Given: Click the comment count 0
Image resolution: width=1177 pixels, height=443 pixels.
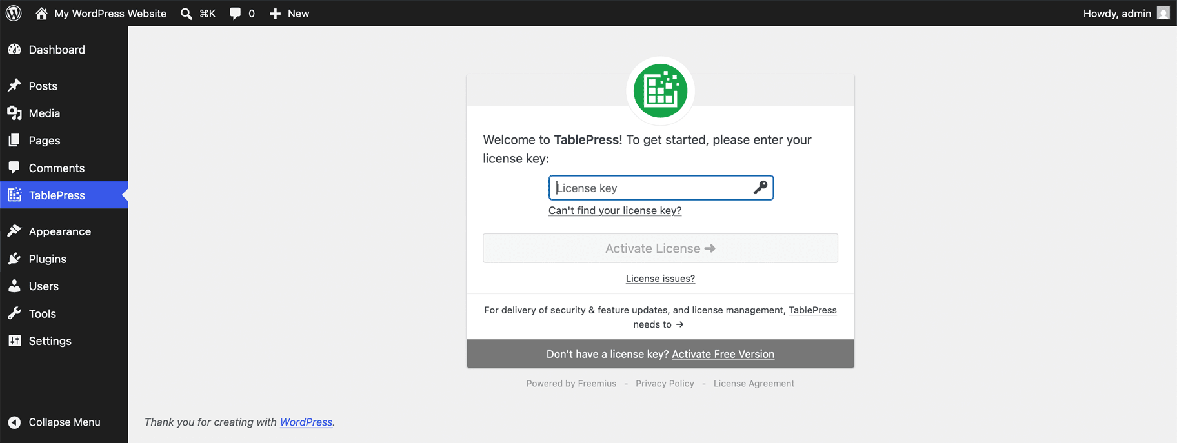Looking at the screenshot, I should point(251,14).
